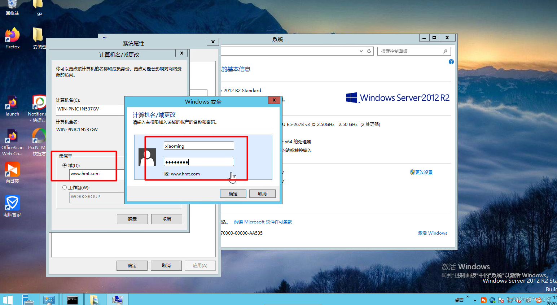Confirm credentials with 确定 in Windows 安全

click(x=233, y=194)
